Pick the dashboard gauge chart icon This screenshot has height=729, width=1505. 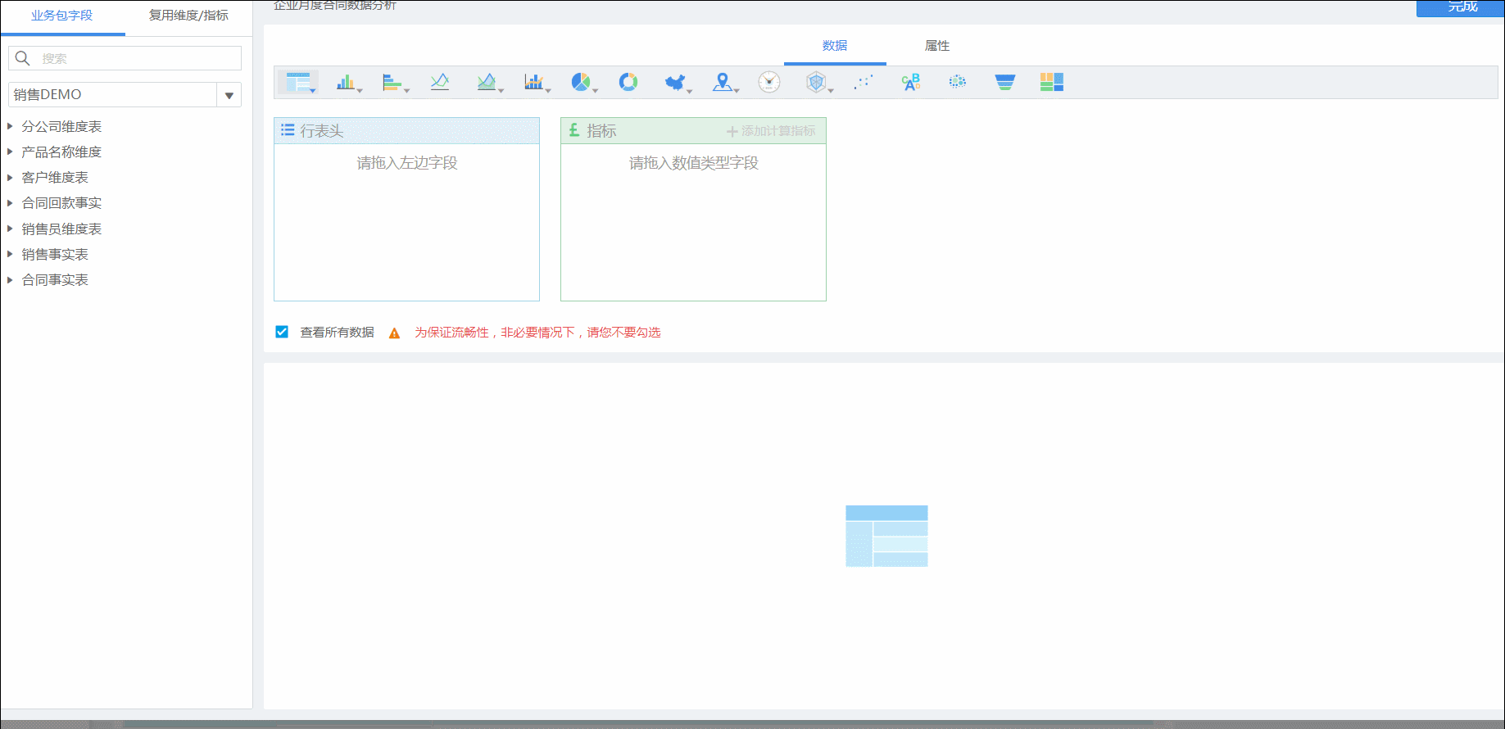click(769, 82)
